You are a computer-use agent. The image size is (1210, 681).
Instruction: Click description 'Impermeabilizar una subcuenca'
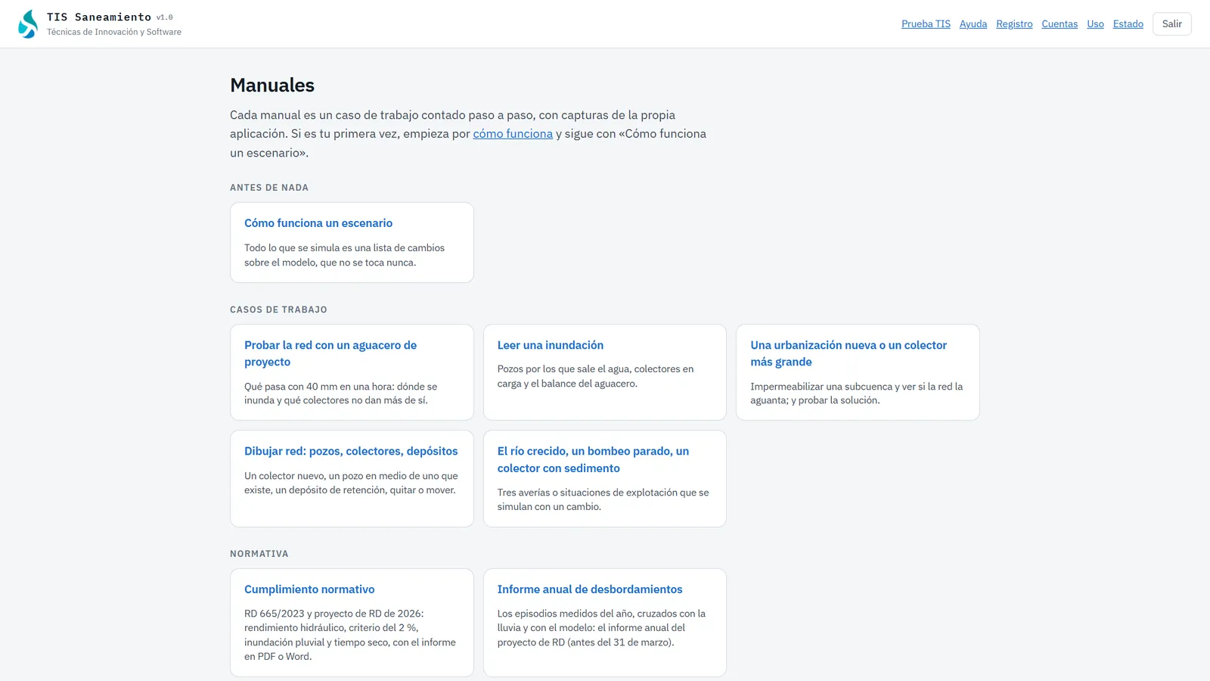pos(856,393)
